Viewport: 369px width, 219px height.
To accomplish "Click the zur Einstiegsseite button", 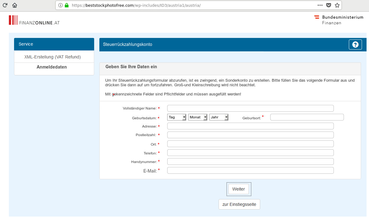I will (239, 204).
